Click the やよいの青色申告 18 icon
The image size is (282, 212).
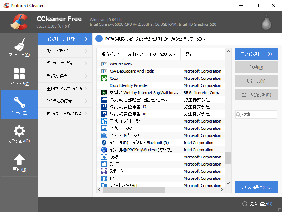(x=104, y=114)
